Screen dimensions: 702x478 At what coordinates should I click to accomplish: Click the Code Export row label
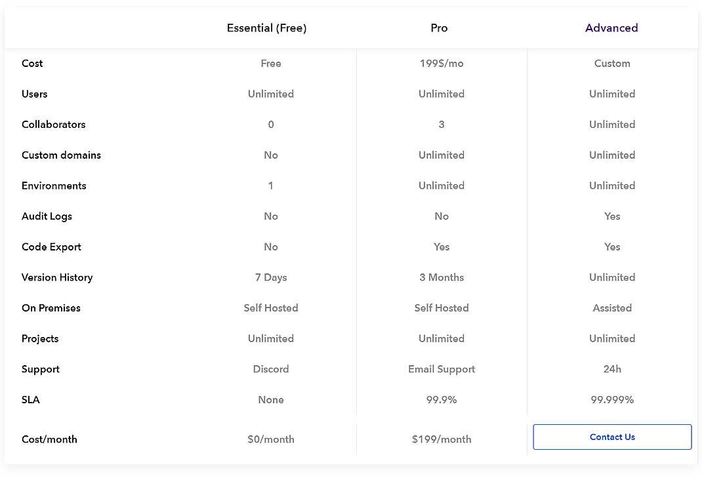pyautogui.click(x=51, y=247)
